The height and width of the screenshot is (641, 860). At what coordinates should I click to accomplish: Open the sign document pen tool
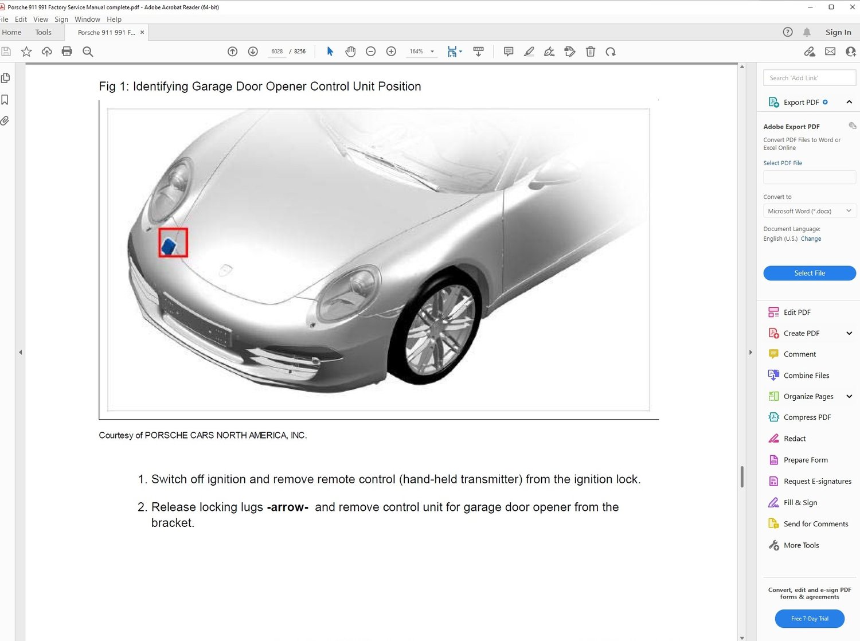[x=549, y=52]
